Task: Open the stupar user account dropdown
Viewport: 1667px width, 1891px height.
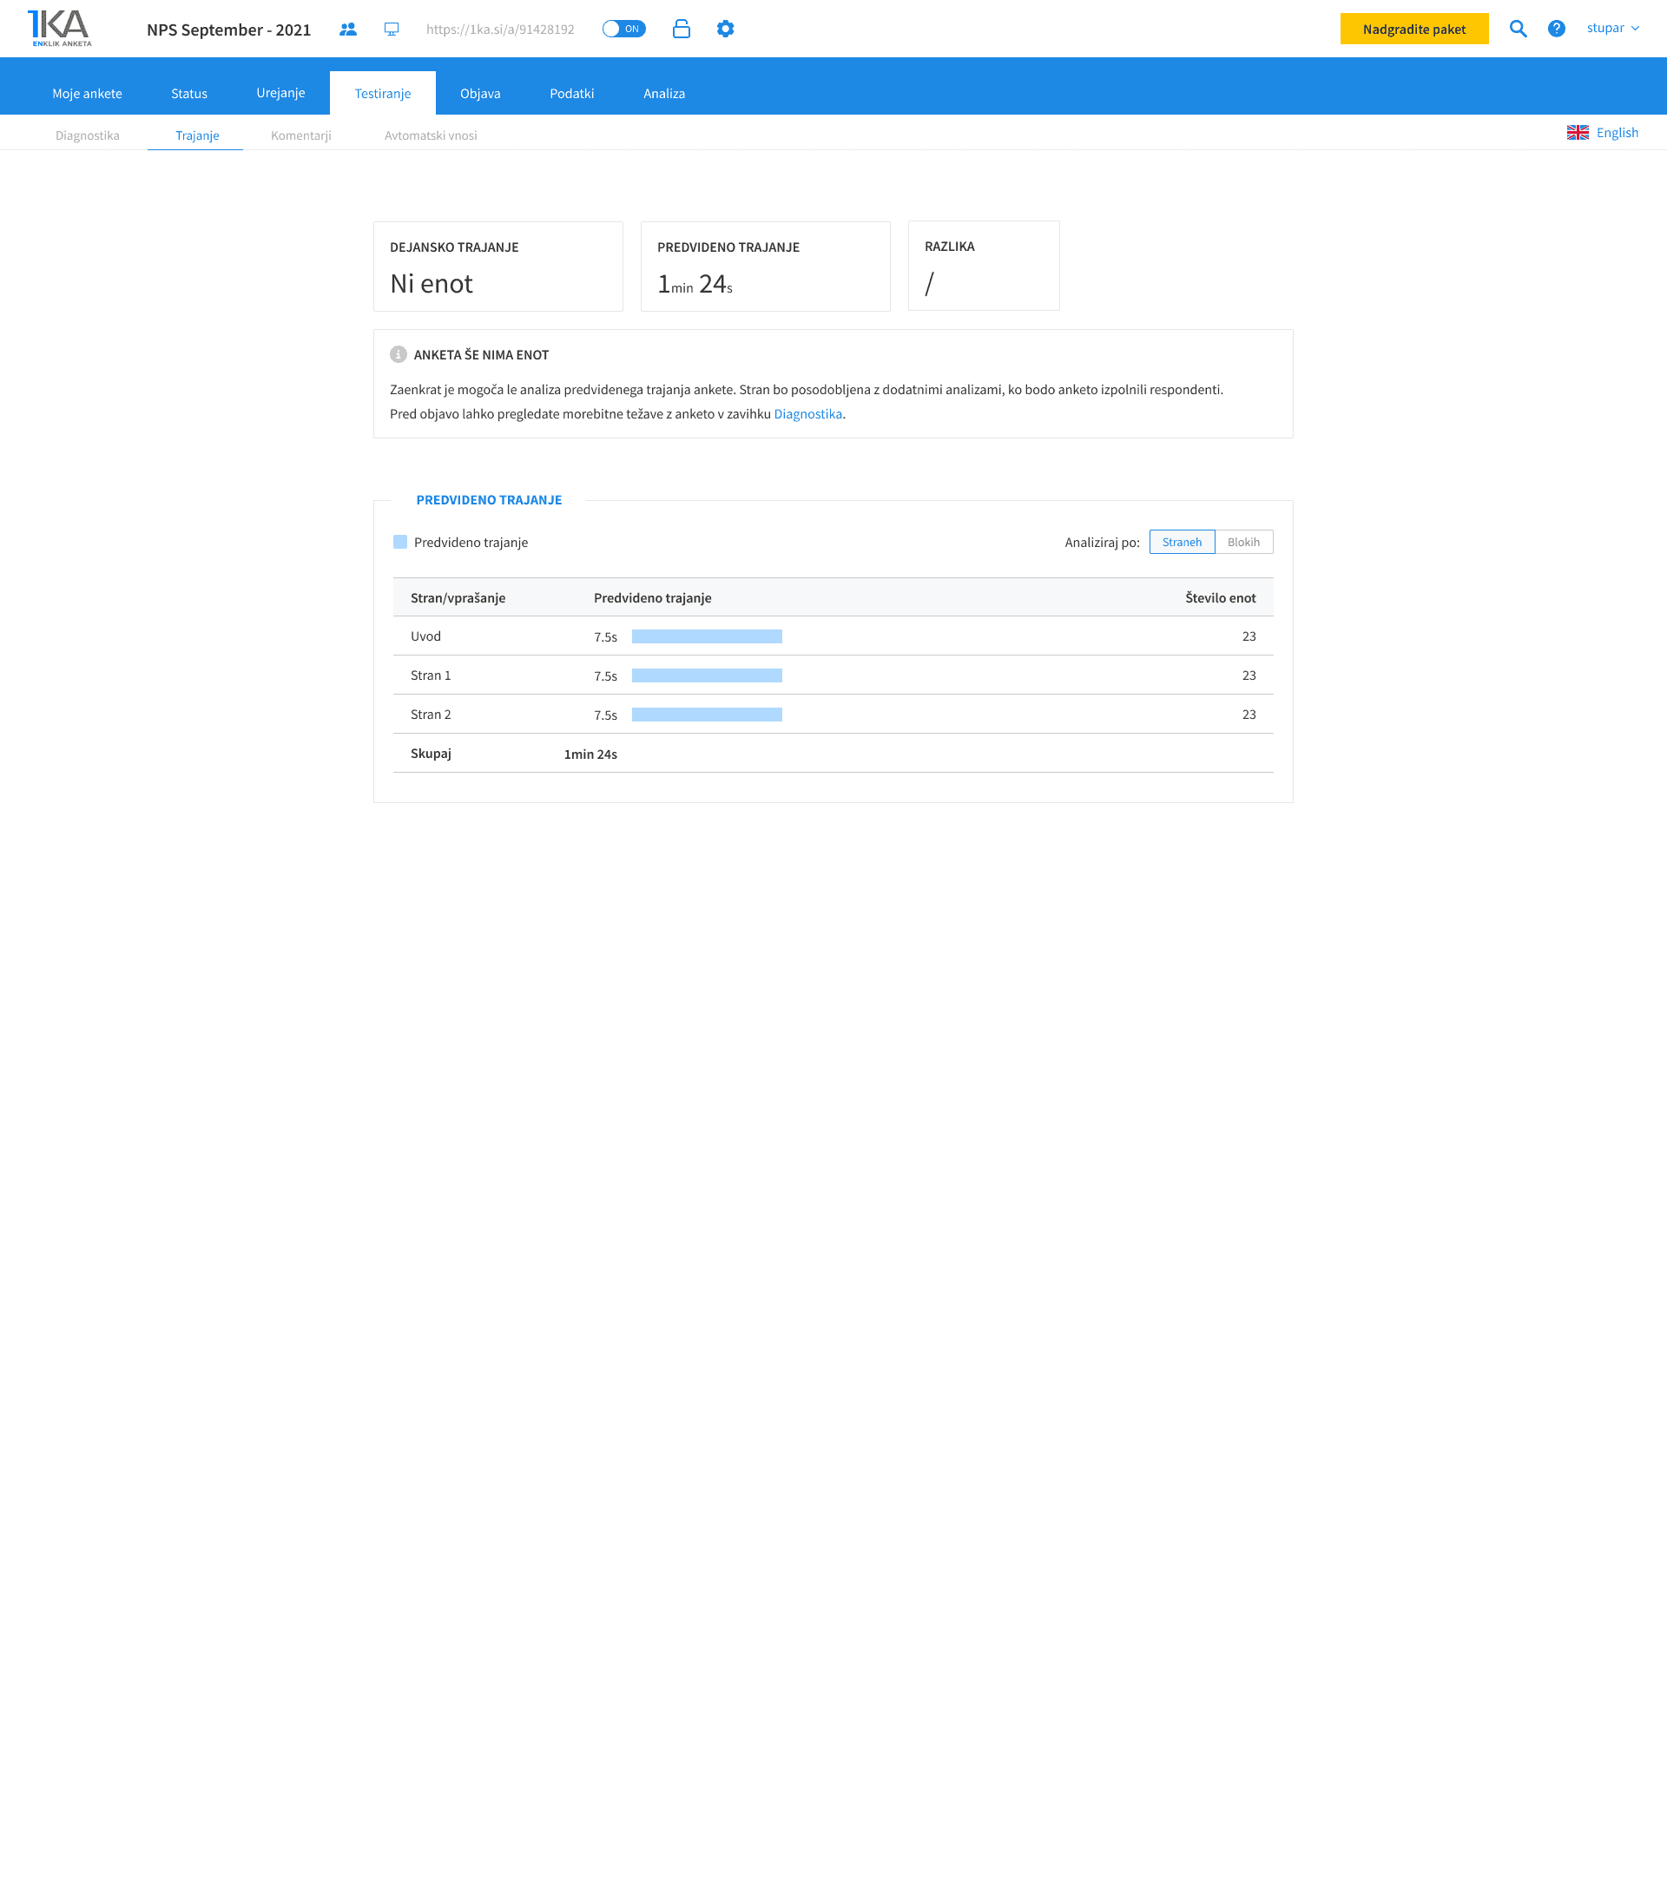Action: pos(1613,28)
